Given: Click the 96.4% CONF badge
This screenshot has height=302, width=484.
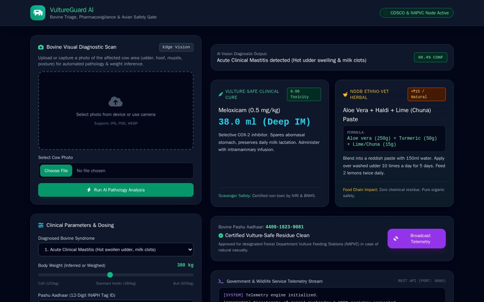Looking at the screenshot, I should tap(431, 57).
